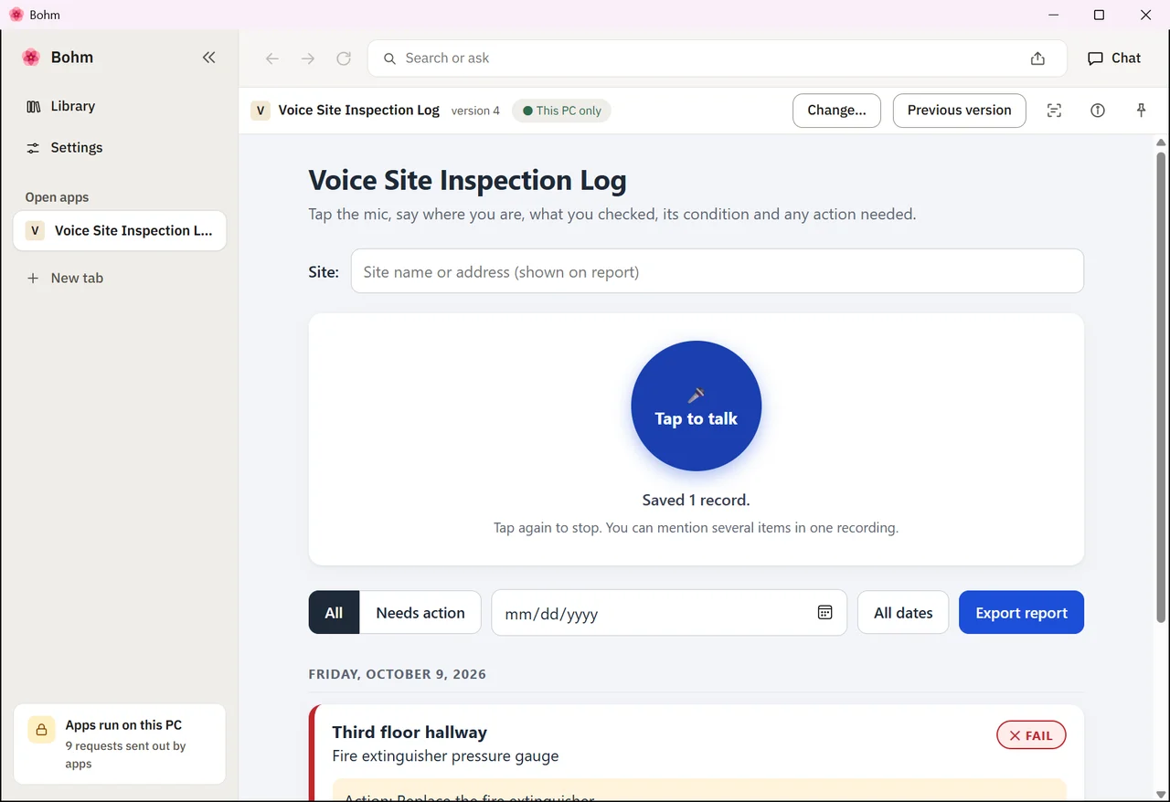
Task: Open the calendar date picker icon
Action: click(824, 613)
